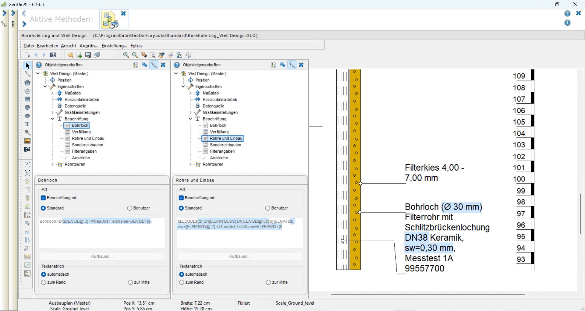The image size is (585, 311).
Task: Open help for left Objekteigenschaften
Action: 39,65
